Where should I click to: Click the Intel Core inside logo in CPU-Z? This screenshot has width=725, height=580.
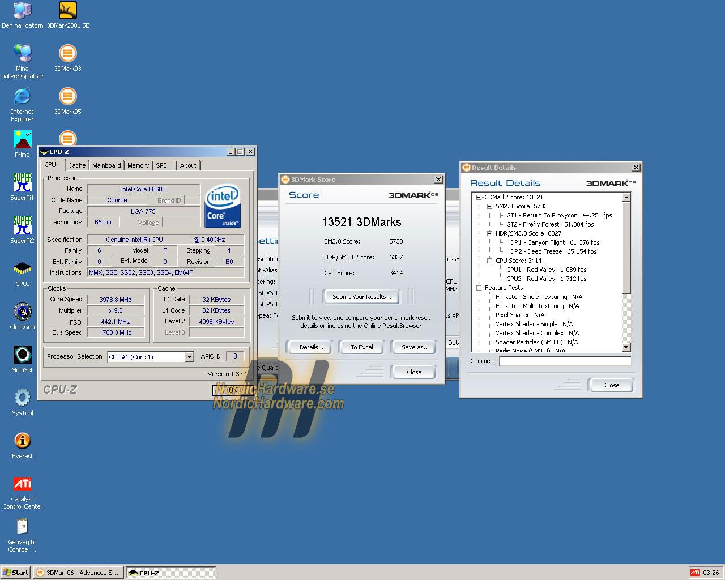tap(223, 206)
